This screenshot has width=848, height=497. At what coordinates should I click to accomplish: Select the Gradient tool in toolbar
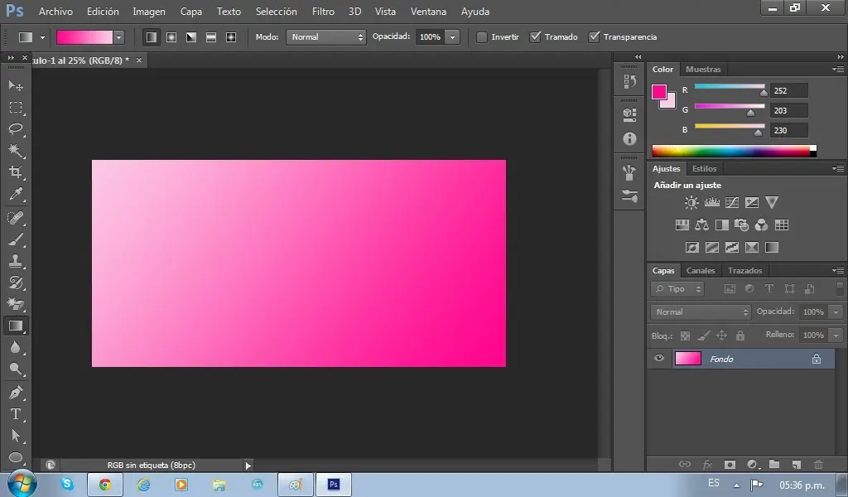click(16, 326)
